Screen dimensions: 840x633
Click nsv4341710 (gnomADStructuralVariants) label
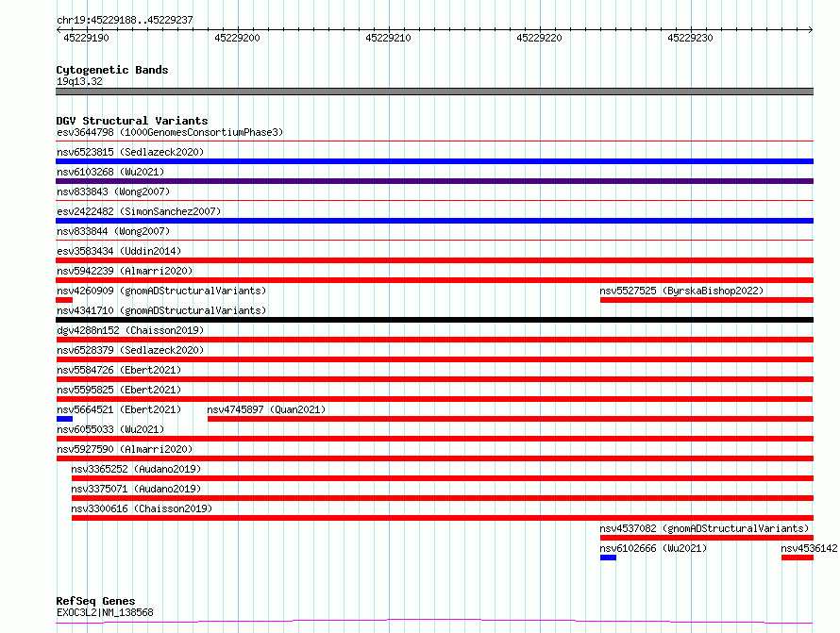coord(161,310)
